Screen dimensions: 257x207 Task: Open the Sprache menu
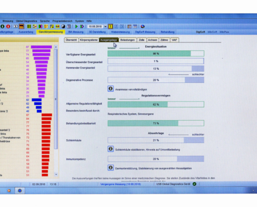[45, 21]
